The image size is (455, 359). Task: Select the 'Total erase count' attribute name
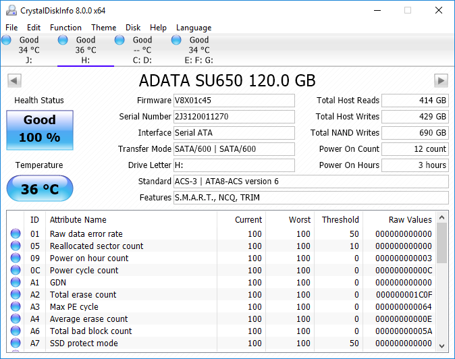coord(83,295)
